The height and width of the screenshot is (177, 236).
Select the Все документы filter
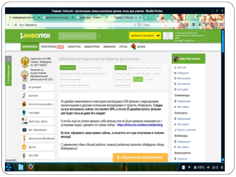68,68
